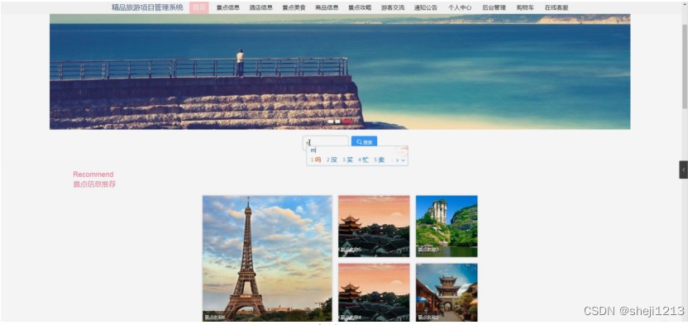Click the vertical page scrollbar thumb
Viewport: 697px width, 325px height.
click(x=685, y=67)
